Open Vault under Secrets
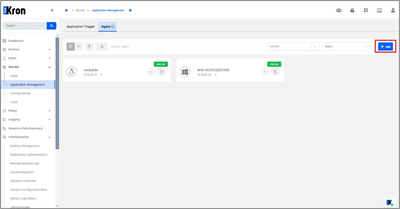 coord(14,76)
